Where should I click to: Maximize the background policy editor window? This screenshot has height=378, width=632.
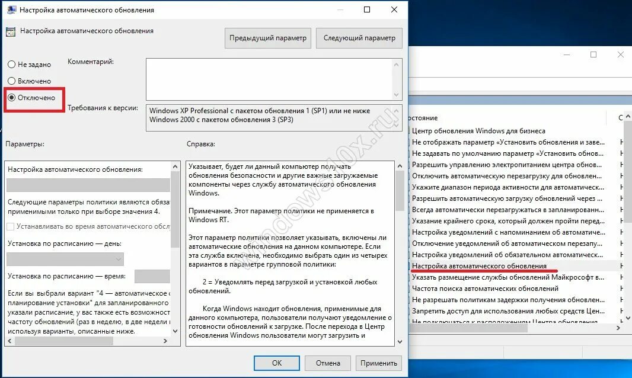(x=593, y=55)
